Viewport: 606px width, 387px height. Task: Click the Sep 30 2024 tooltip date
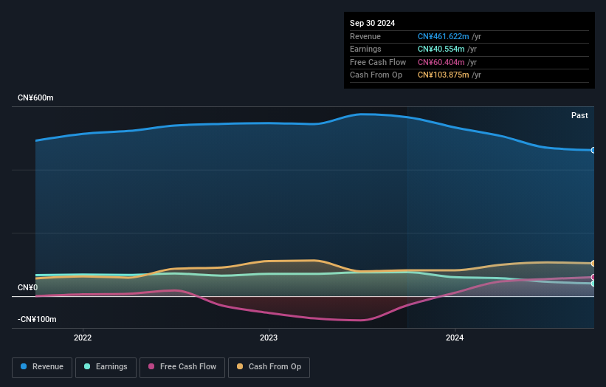(x=372, y=23)
